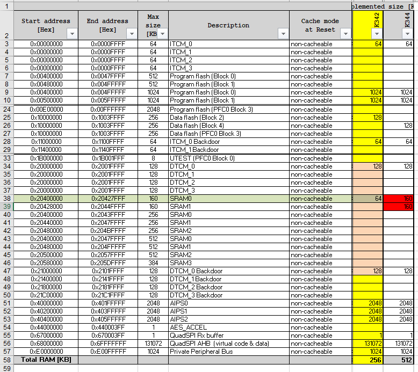
Task: Click start address 0x21C00000 cell
Action: click(x=46, y=295)
